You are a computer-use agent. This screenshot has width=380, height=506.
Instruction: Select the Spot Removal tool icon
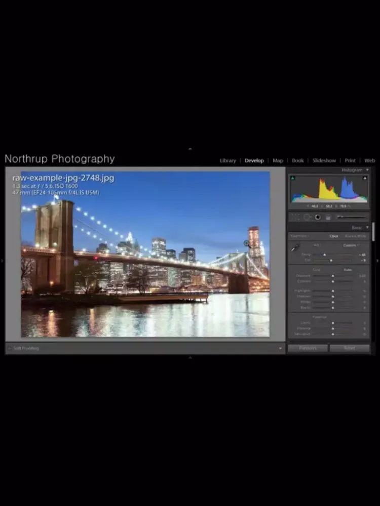click(x=307, y=217)
